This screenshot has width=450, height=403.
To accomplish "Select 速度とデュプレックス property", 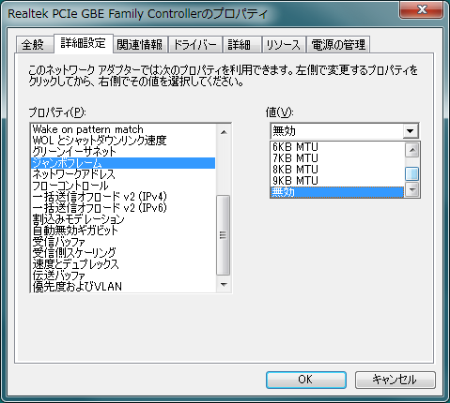I will tap(123, 264).
